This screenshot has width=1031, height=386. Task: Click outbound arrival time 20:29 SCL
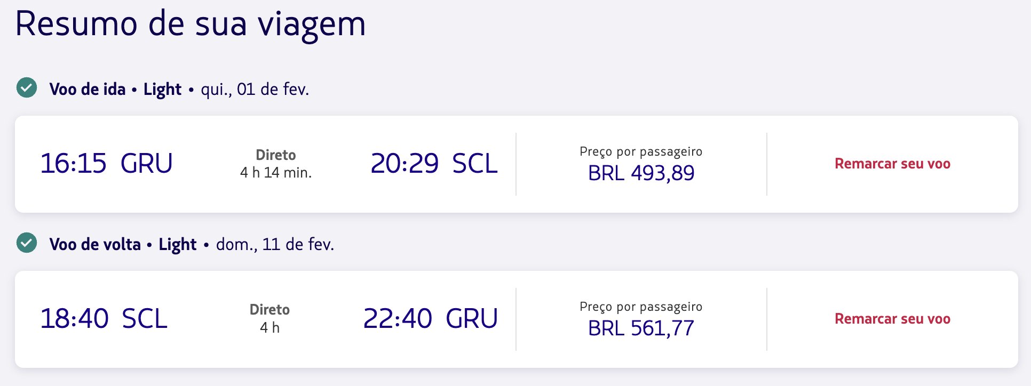tap(434, 163)
